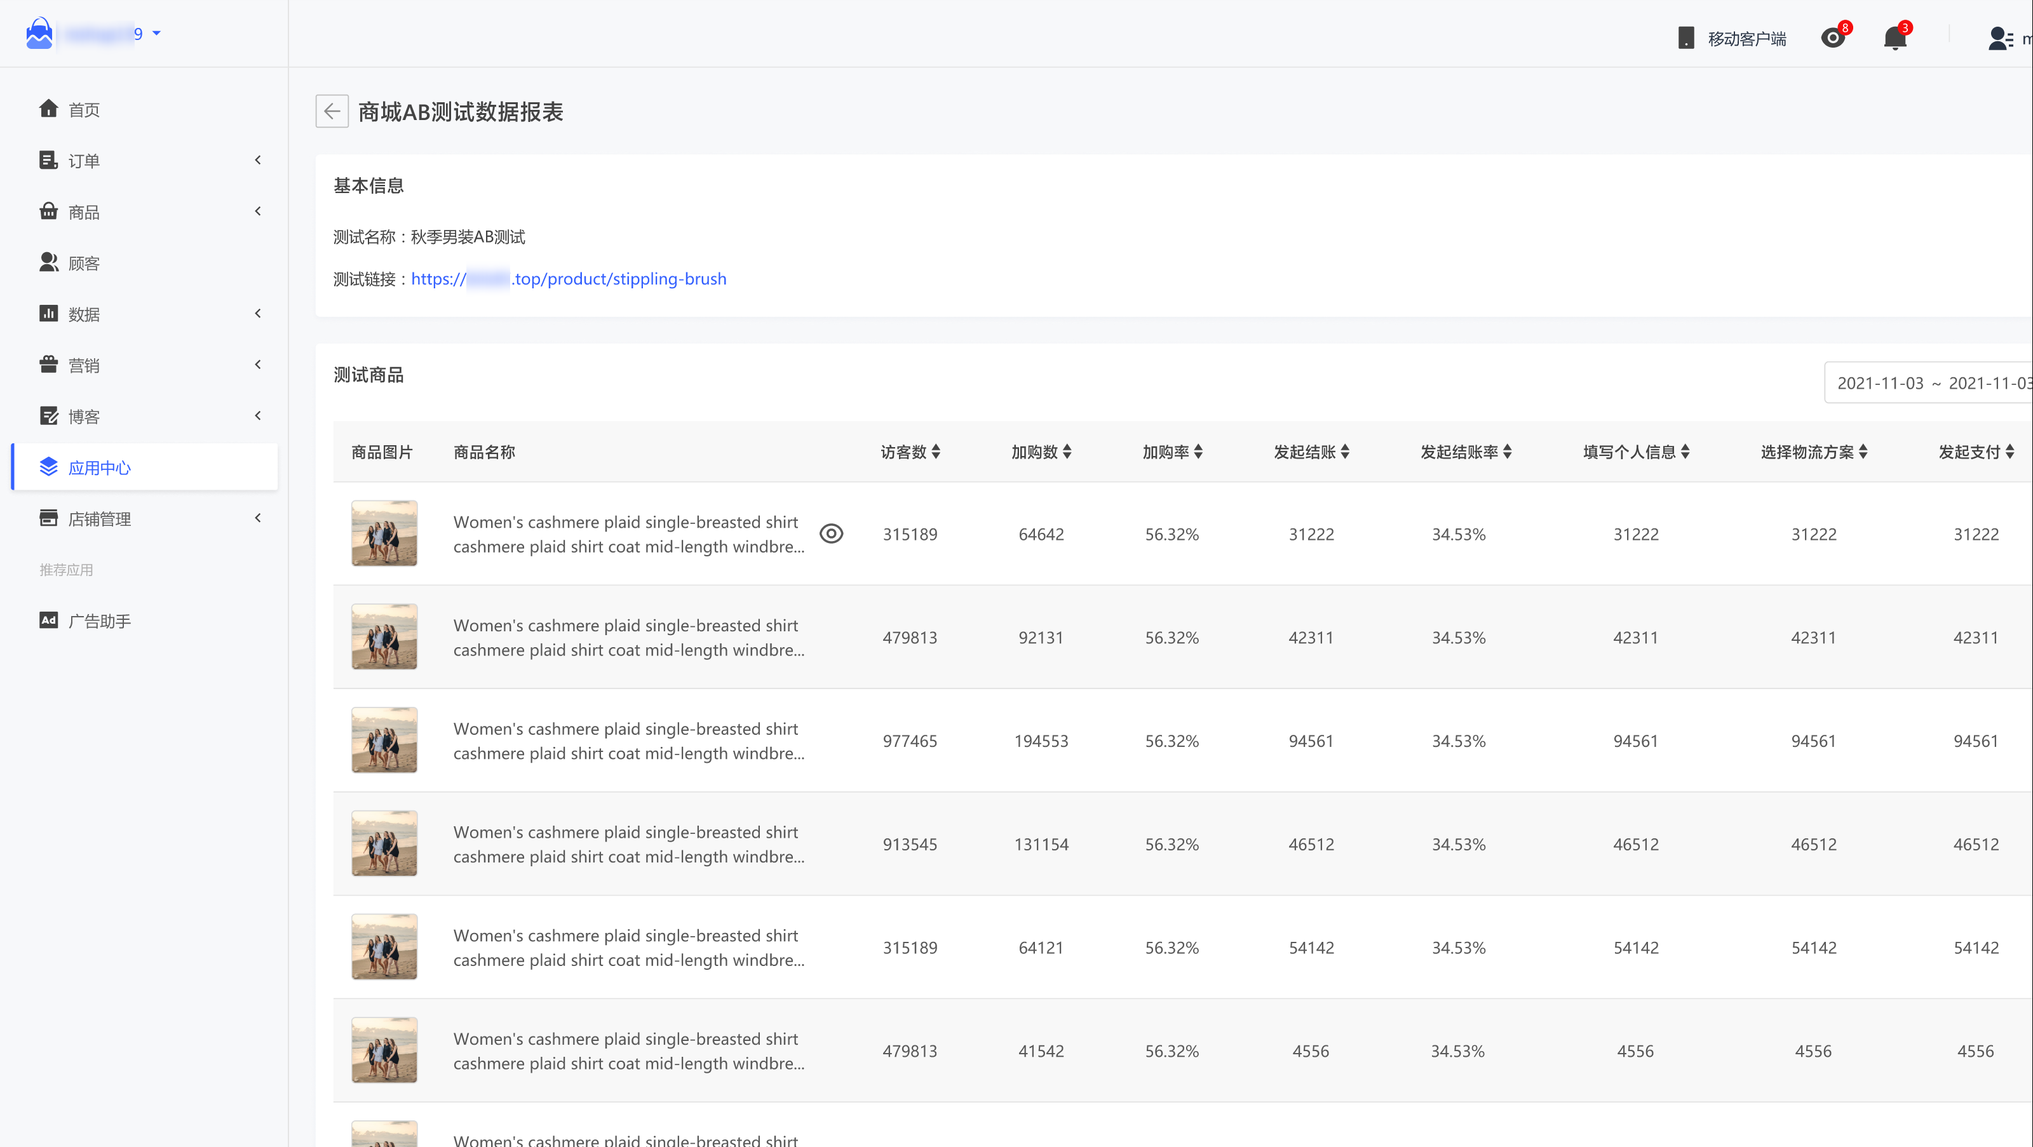This screenshot has width=2033, height=1147.
Task: Open 店铺管理 sidebar menu
Action: (100, 519)
